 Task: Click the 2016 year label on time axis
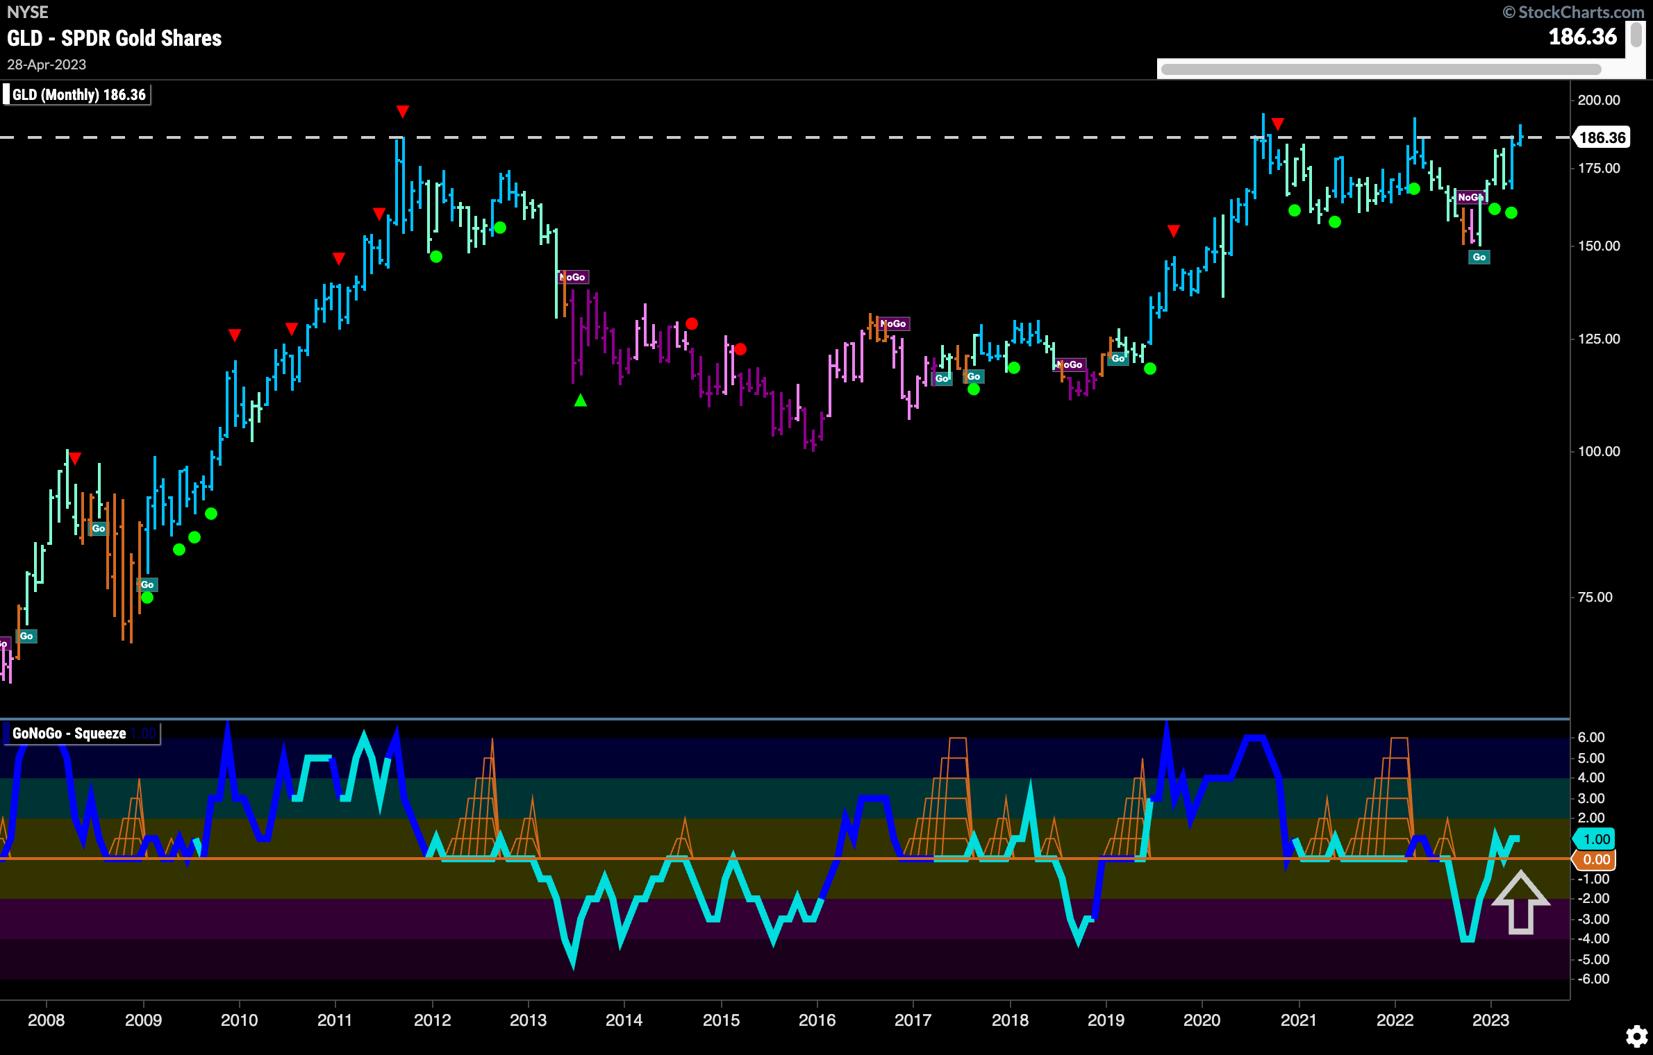click(x=817, y=1020)
